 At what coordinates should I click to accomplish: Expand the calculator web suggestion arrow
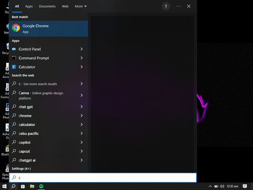(x=81, y=125)
